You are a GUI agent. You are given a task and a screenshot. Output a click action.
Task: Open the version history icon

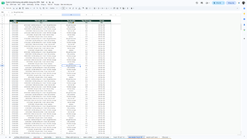point(197,3)
